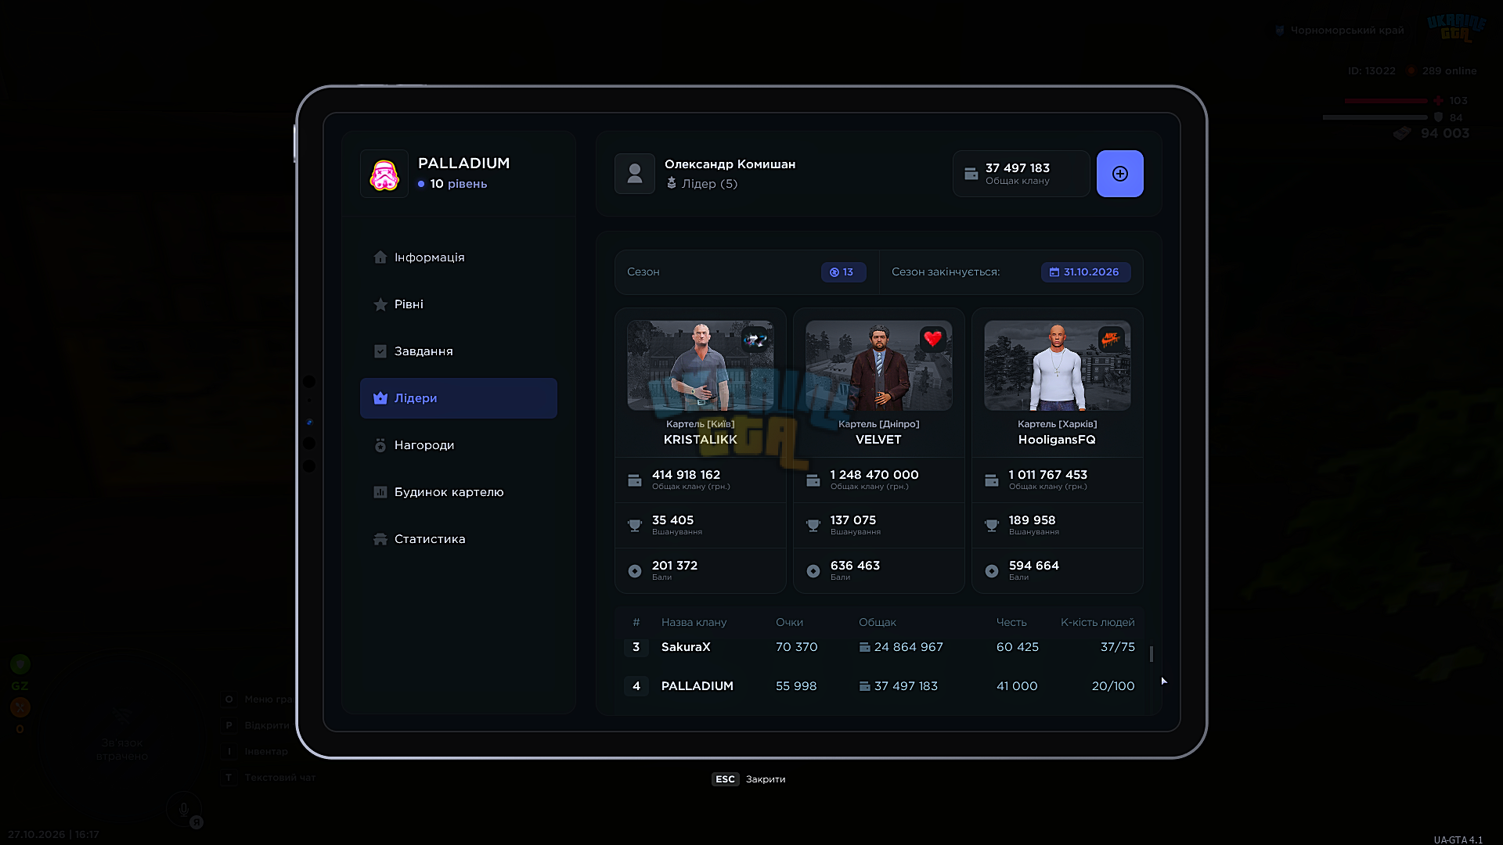
Task: Click the 10 рівень clan level label
Action: click(452, 184)
